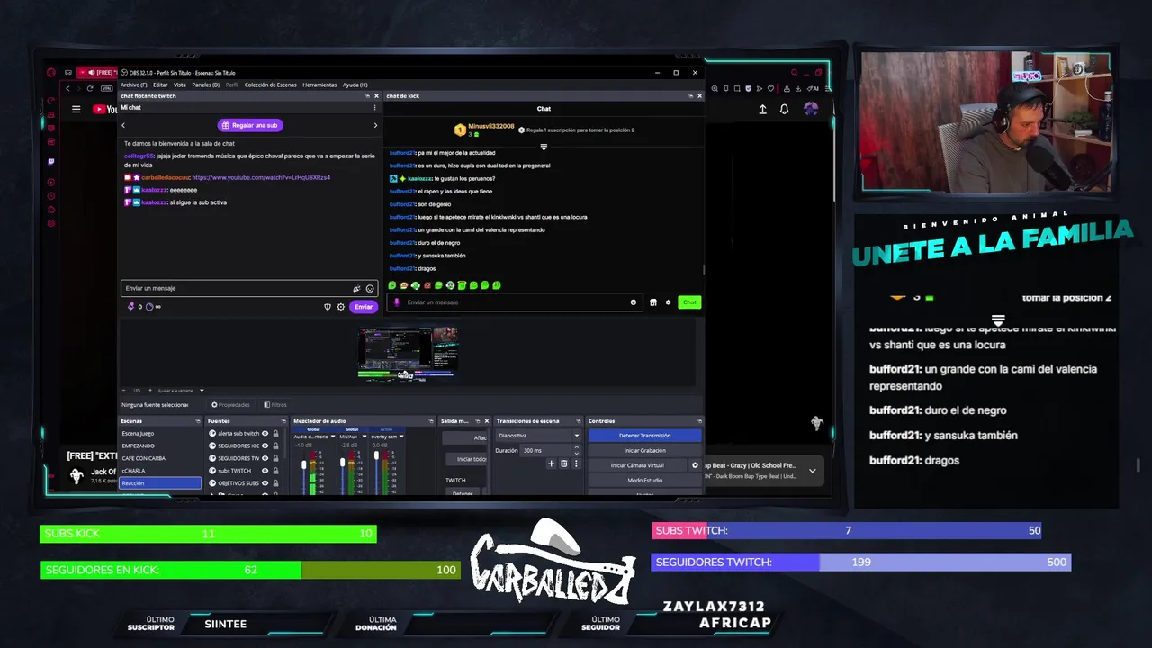Viewport: 1152px width, 648px height.
Task: Open the Twitch channel points icon
Action: click(x=149, y=307)
